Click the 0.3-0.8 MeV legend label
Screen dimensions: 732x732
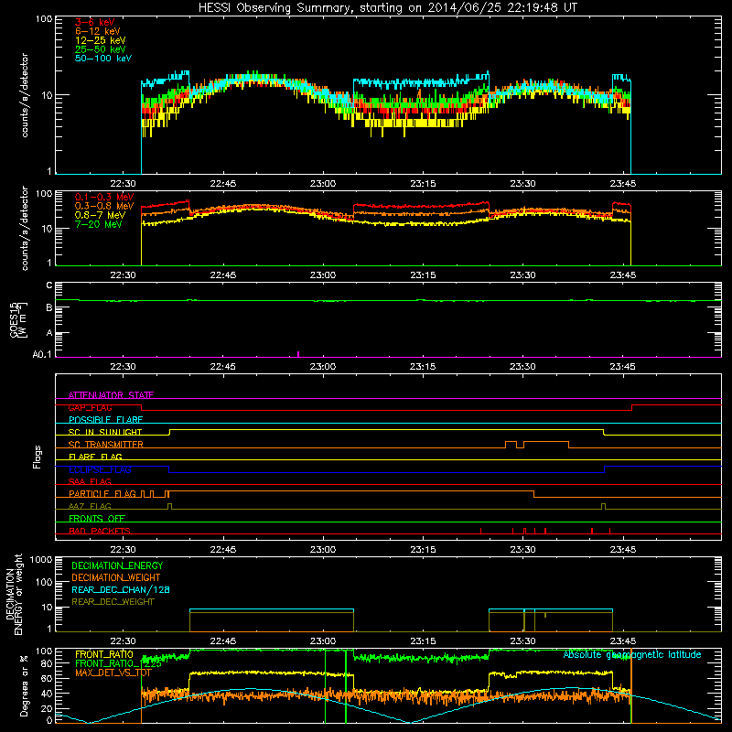(104, 206)
